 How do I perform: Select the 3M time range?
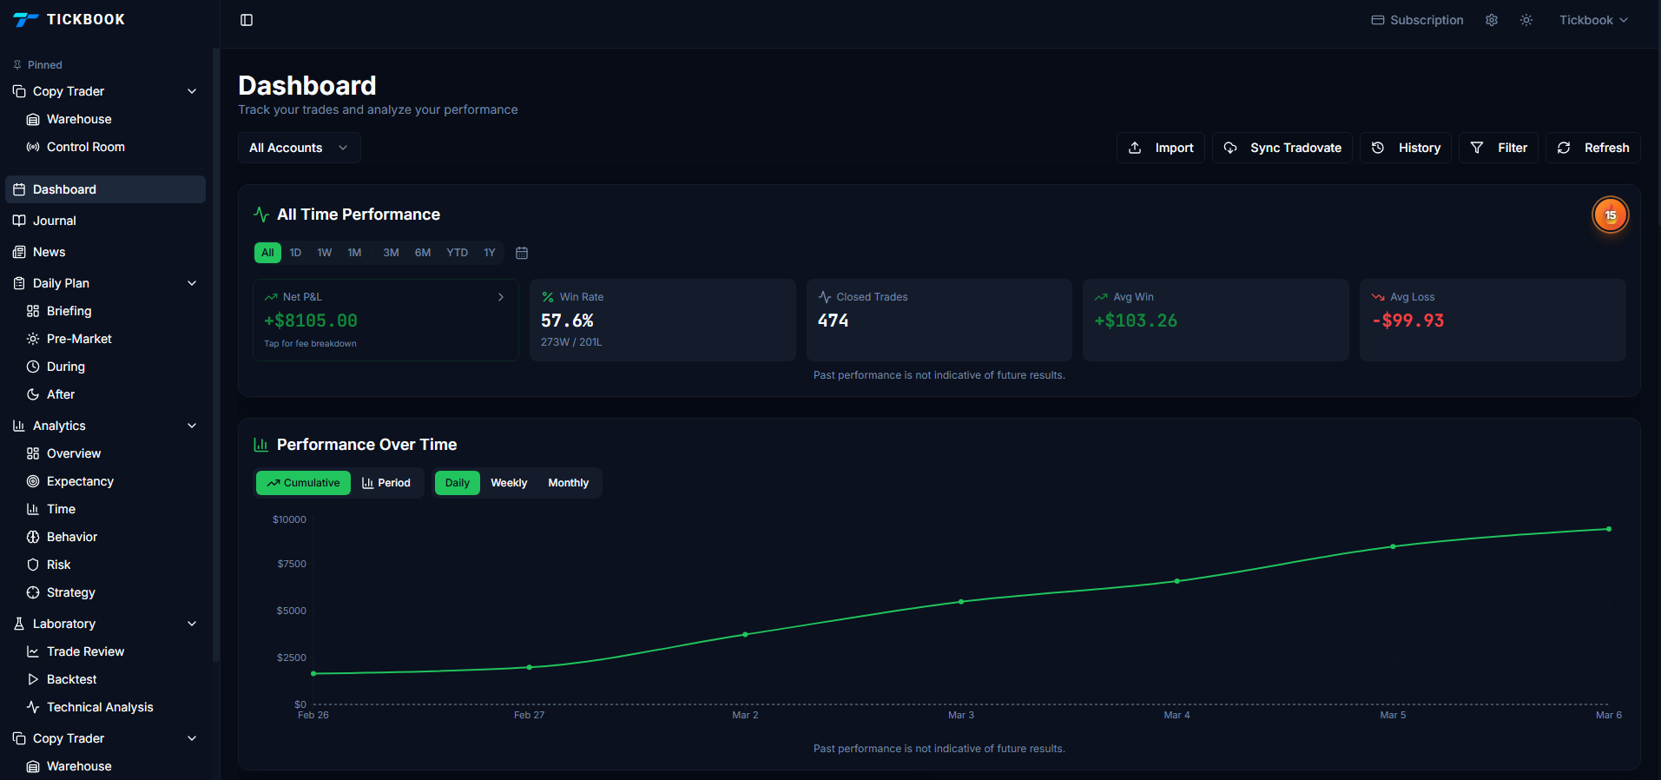(x=391, y=253)
